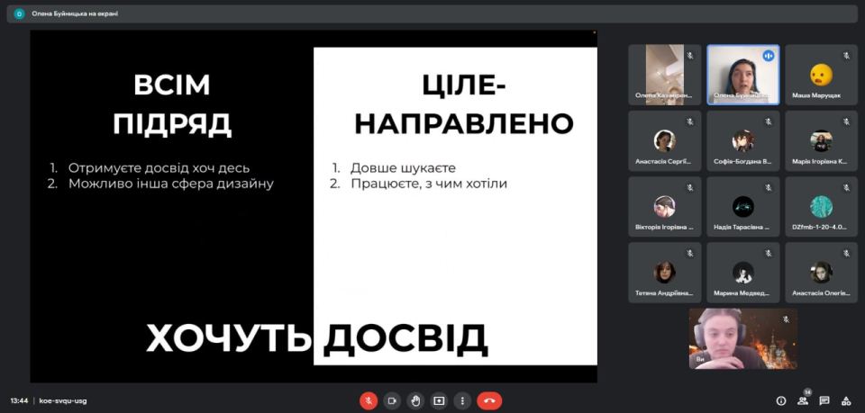This screenshot has height=413, width=865.
Task: Click the muted mic icon on Марина Медвед… tile
Action: (x=768, y=254)
